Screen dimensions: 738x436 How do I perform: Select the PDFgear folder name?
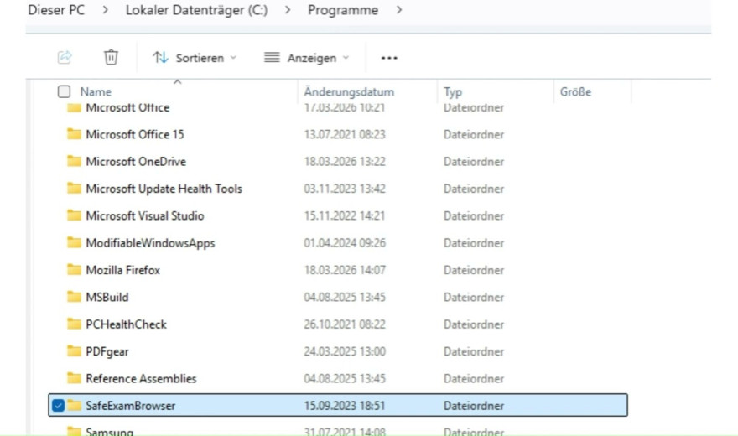point(107,352)
